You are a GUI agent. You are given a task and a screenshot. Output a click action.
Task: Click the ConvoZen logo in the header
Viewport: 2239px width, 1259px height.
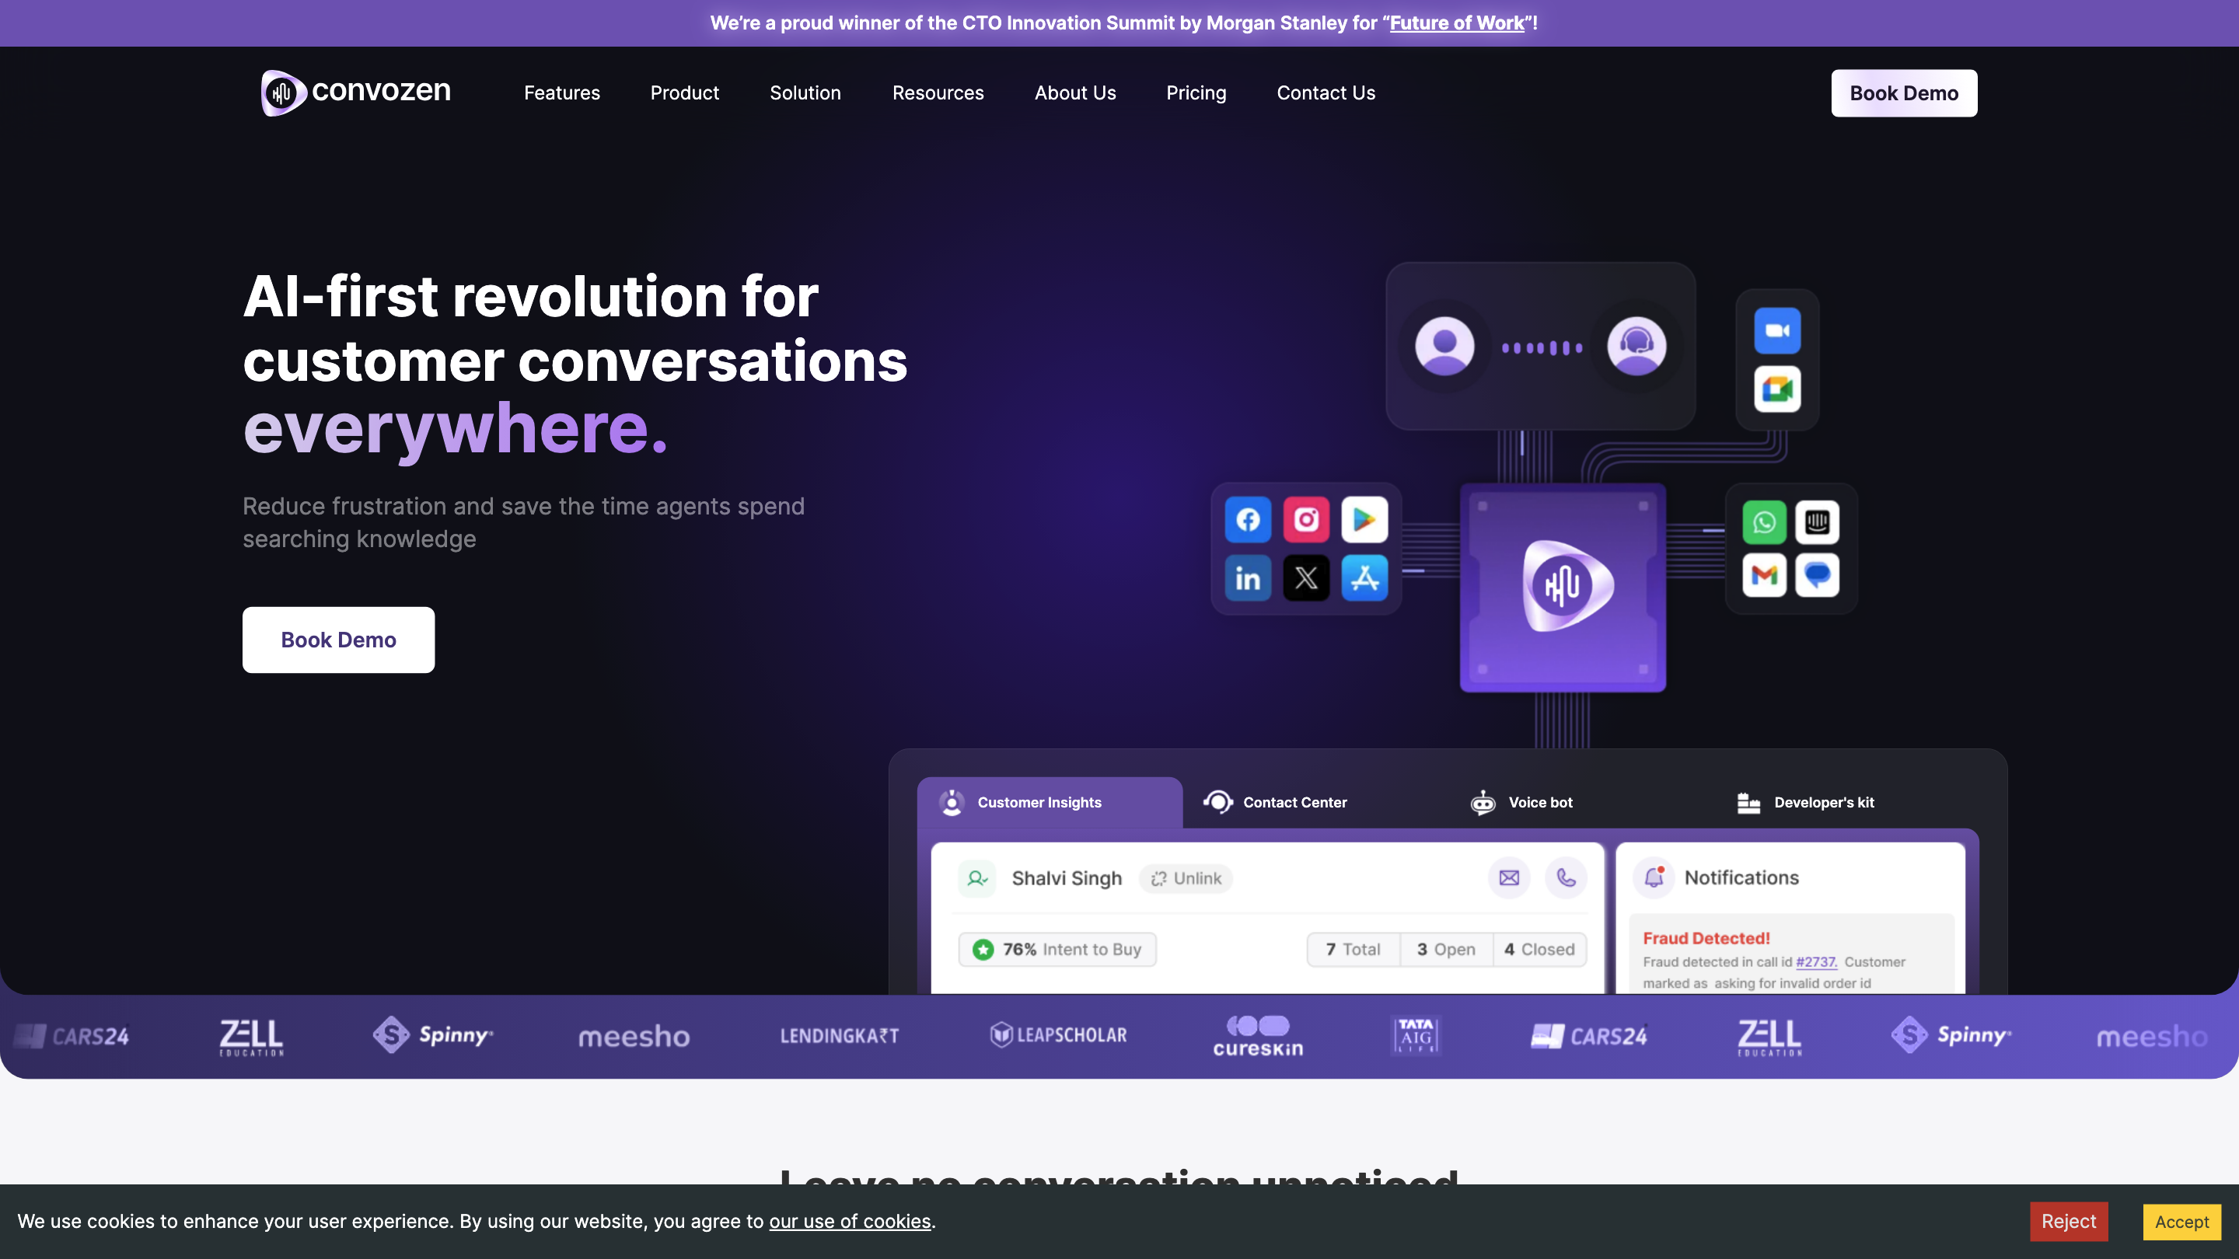tap(355, 93)
